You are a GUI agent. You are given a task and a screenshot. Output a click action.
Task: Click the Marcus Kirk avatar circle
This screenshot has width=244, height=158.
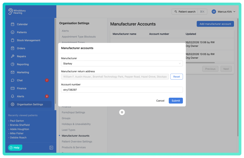point(214,12)
